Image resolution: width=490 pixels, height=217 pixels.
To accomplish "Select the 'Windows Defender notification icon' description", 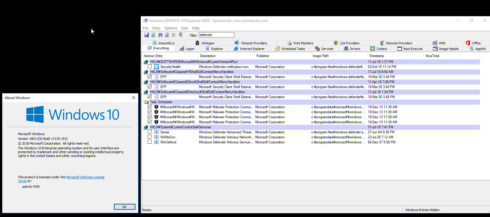I will [224, 67].
